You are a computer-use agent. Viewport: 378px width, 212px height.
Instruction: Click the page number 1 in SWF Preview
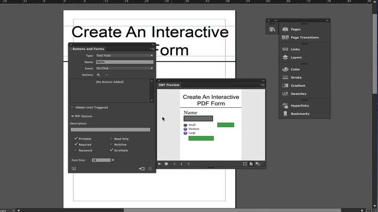point(181,164)
